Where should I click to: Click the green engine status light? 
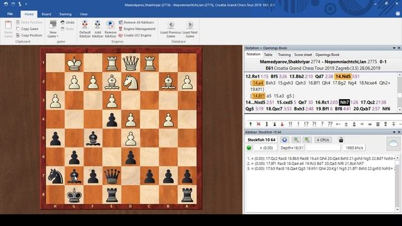pos(249,148)
